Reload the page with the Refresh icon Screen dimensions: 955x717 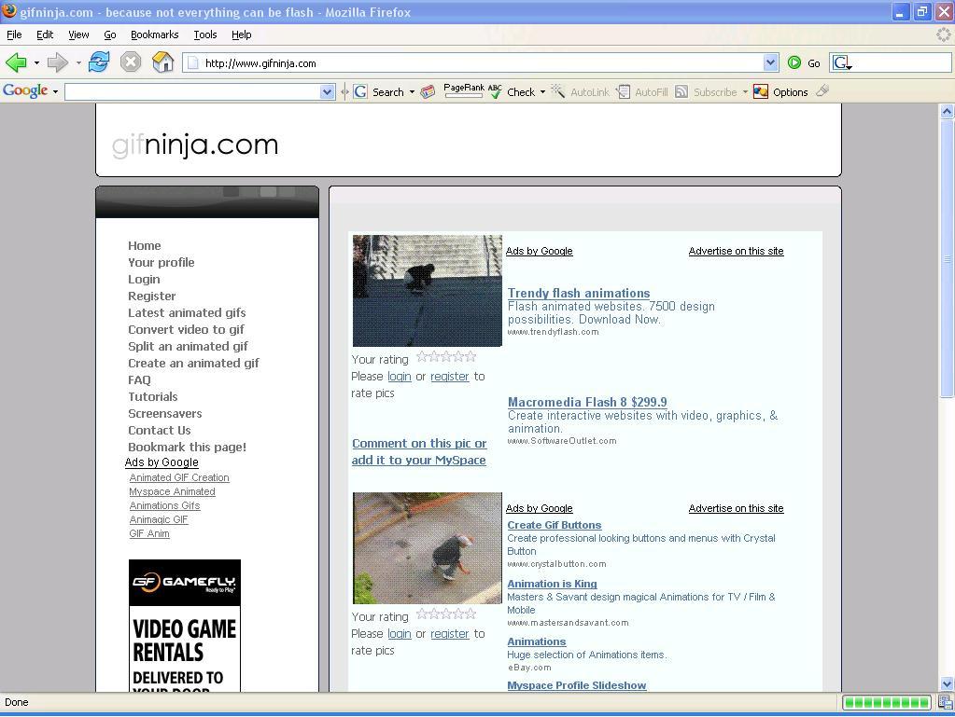point(99,62)
